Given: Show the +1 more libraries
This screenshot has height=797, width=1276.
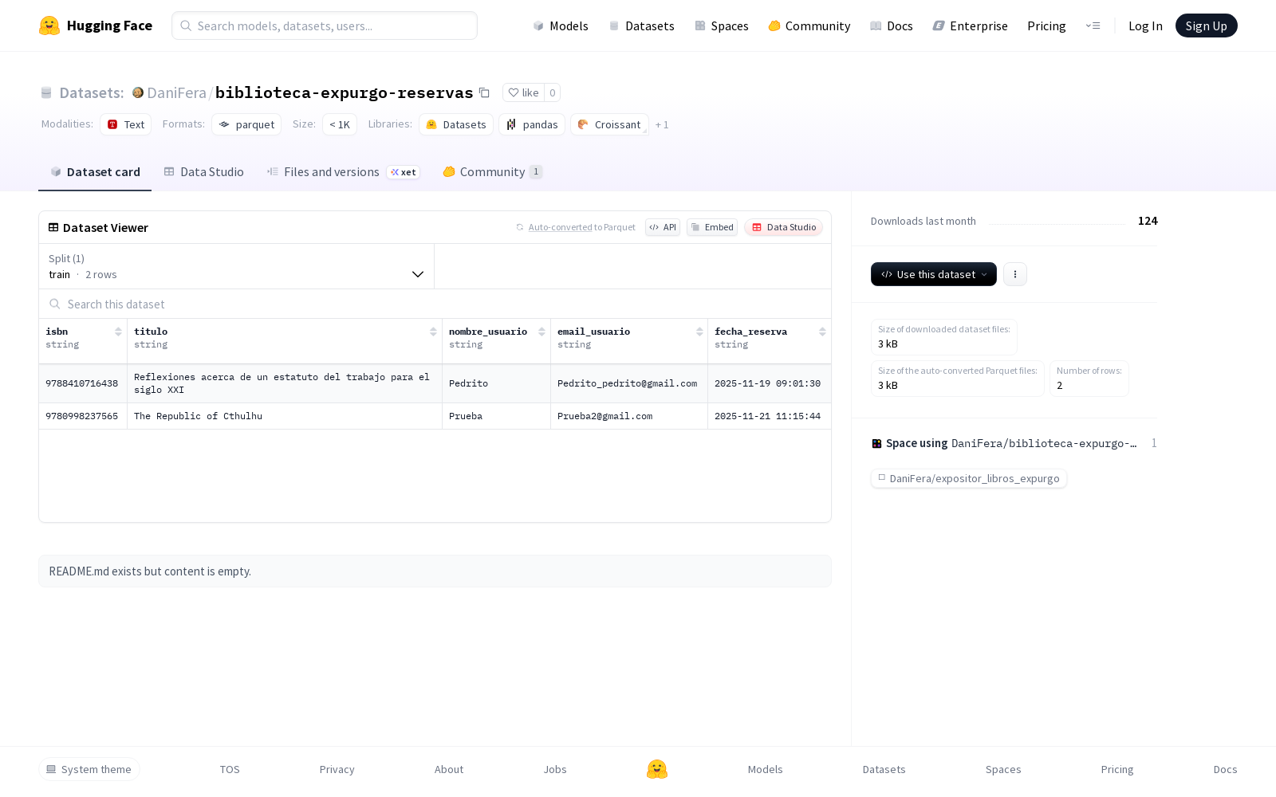Looking at the screenshot, I should tap(662, 124).
